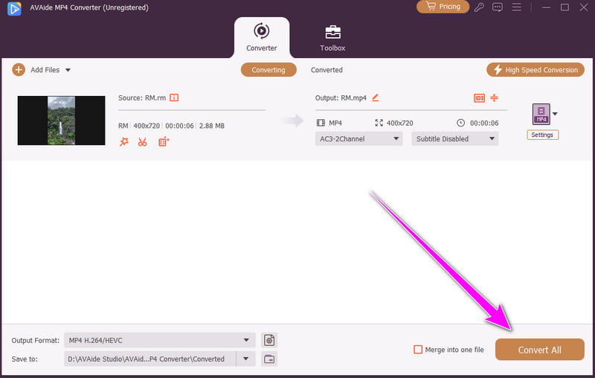
Task: Click the magic wand edit icon
Action: (124, 141)
